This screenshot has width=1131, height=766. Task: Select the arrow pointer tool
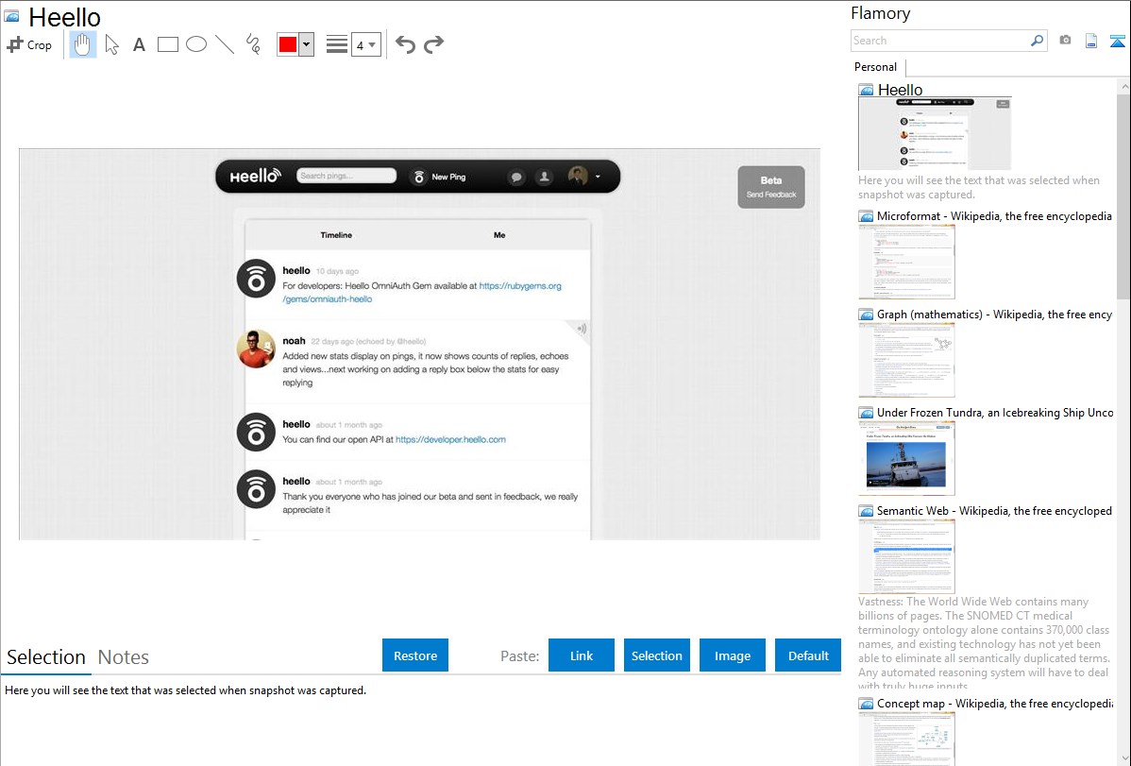point(111,44)
